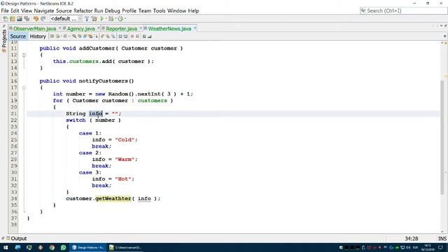Comment selected lines icon
The height and width of the screenshot is (252, 448).
coord(144,36)
